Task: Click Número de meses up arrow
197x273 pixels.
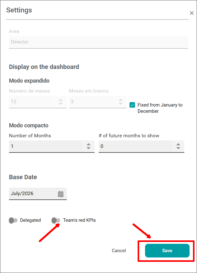Action: tap(61, 100)
